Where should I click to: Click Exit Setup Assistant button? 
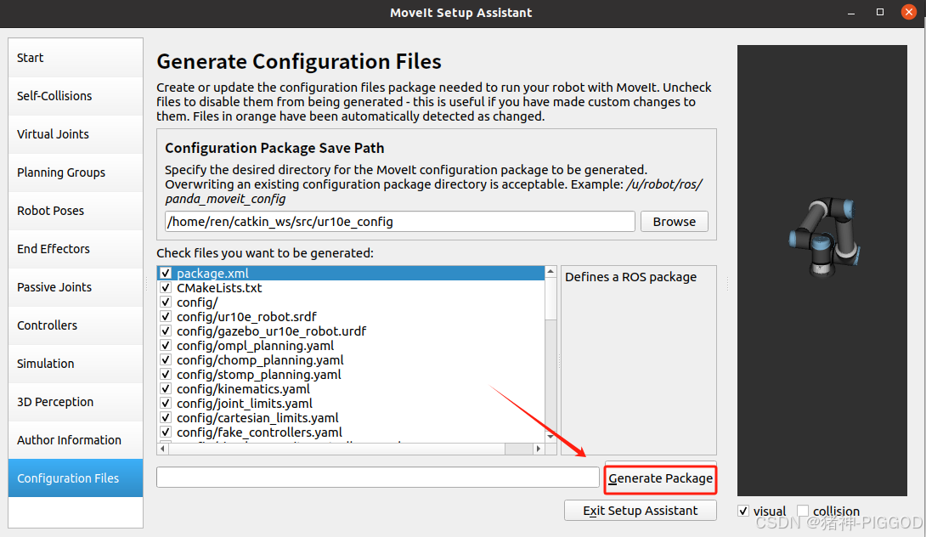tap(641, 511)
